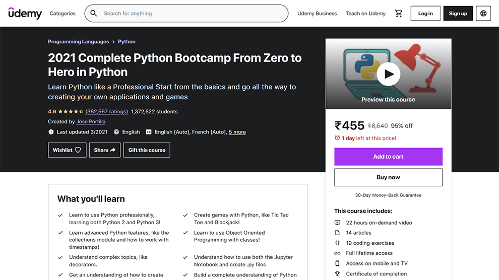Click the Certificate of completion text
The image size is (499, 280).
point(377,273)
